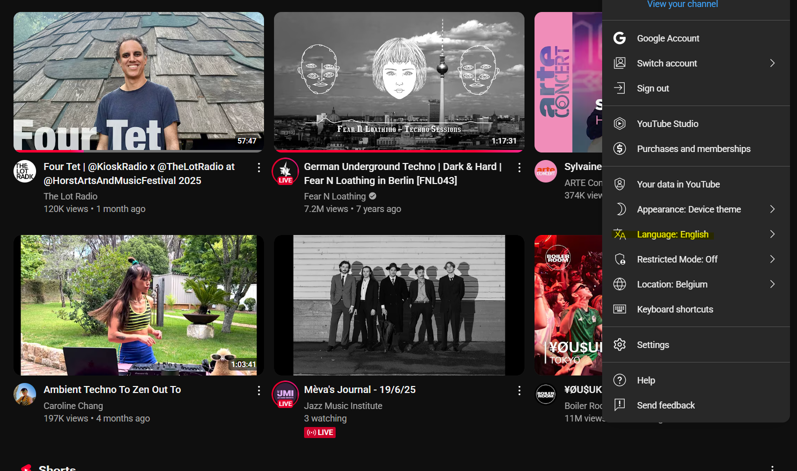Viewport: 797px width, 471px height.
Task: Select Keyboard shortcuts menu entry
Action: point(696,309)
